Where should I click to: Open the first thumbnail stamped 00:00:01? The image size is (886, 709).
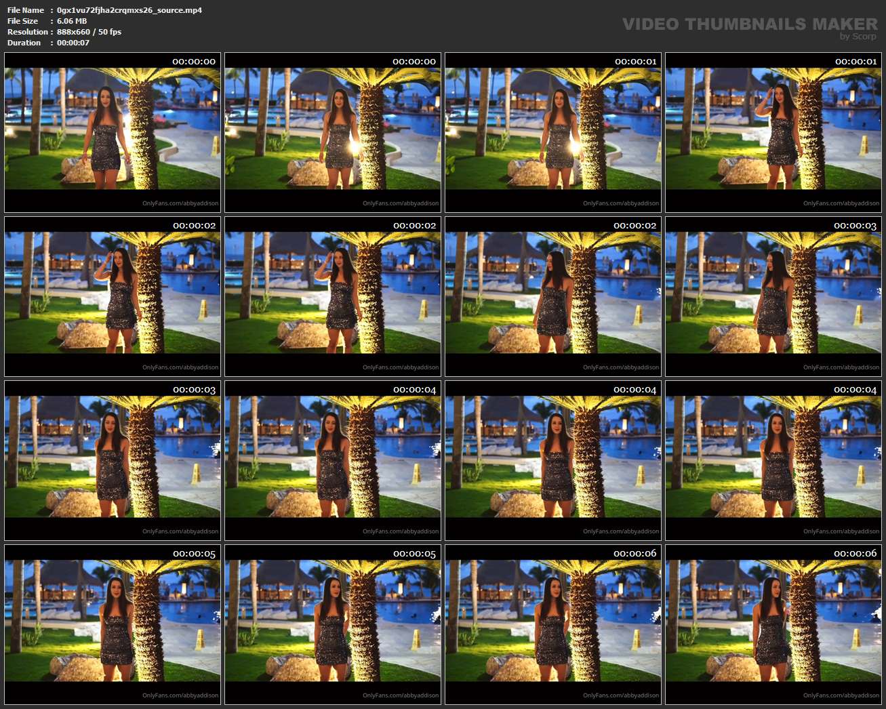[553, 132]
